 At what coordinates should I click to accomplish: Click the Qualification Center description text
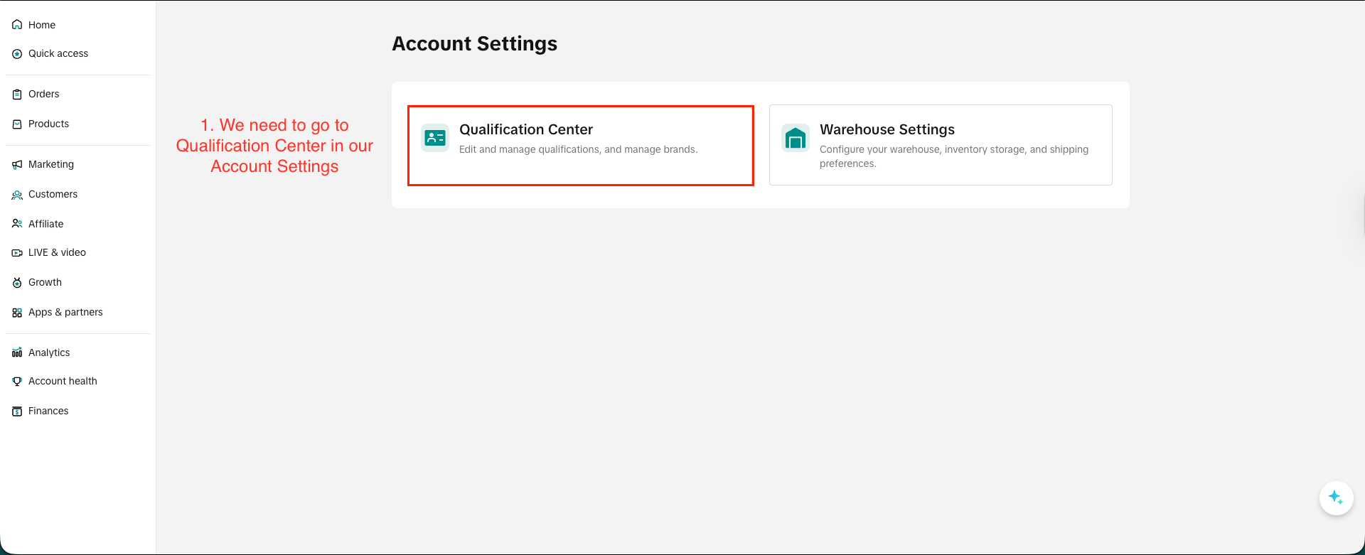point(578,149)
